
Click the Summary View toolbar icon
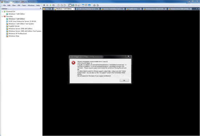pos(83,5)
